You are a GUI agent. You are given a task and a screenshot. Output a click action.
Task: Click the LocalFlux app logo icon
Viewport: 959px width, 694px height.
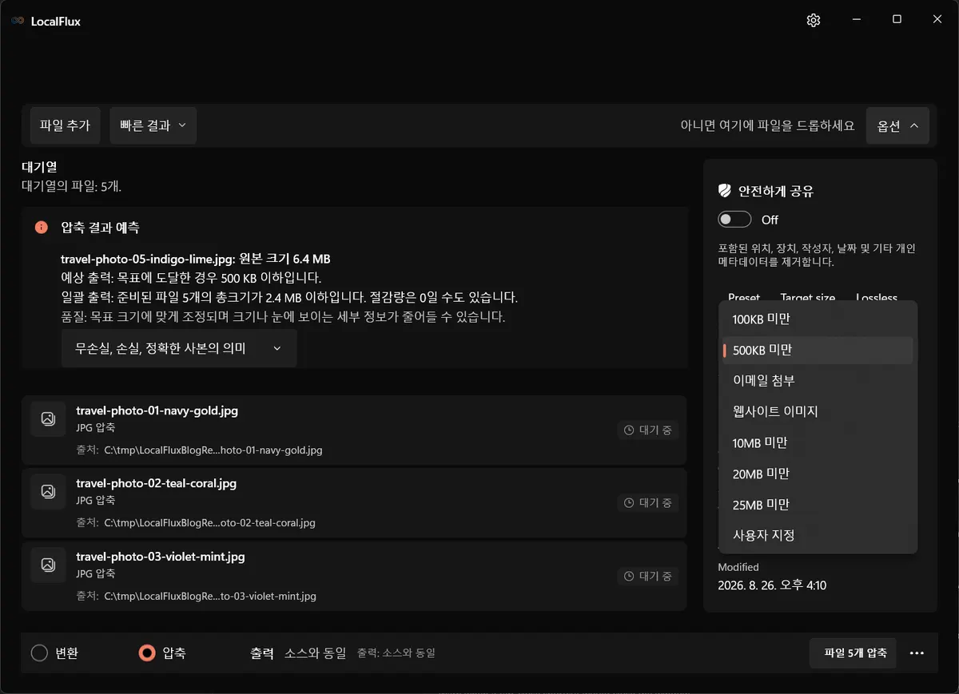point(18,22)
